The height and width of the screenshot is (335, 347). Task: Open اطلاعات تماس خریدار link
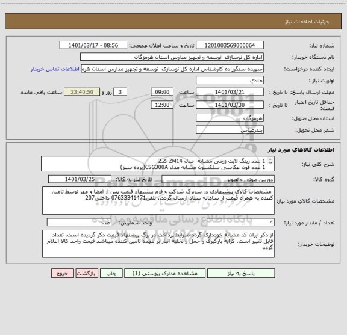tap(55, 69)
